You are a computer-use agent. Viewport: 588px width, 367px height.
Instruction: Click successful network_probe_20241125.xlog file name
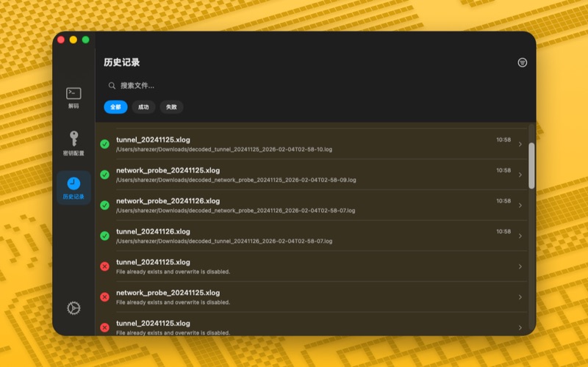coord(168,170)
